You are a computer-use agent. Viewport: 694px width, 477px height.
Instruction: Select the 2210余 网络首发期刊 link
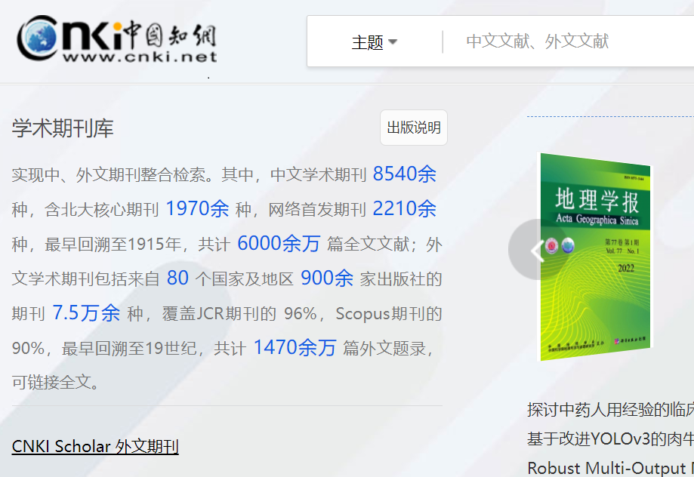point(404,209)
